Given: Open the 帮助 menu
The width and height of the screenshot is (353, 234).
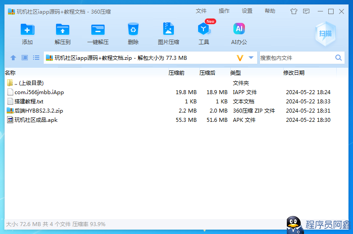Looking at the screenshot, I should coord(270,11).
